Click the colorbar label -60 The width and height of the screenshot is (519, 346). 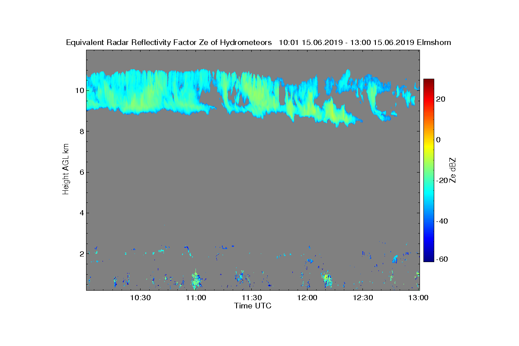coord(442,259)
